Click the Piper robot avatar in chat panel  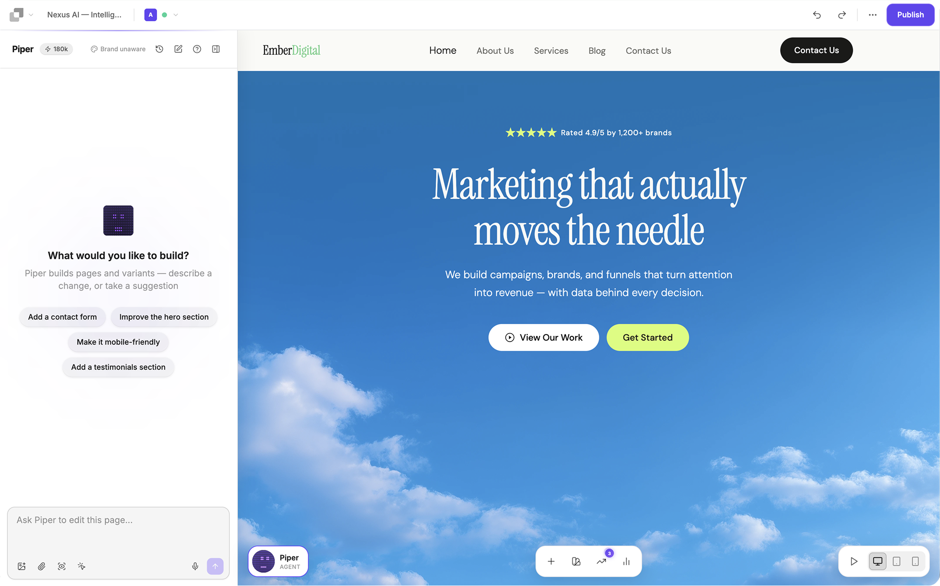click(x=118, y=220)
